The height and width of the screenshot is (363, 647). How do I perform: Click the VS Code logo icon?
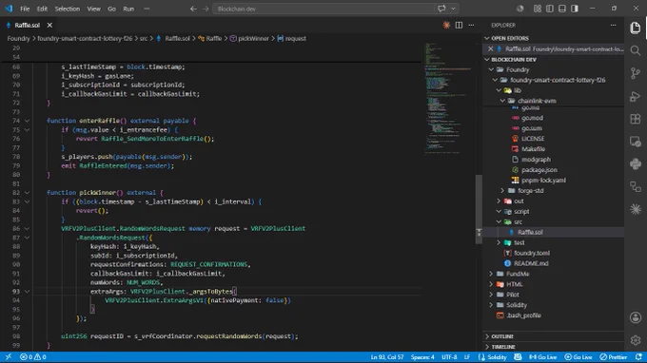9,9
